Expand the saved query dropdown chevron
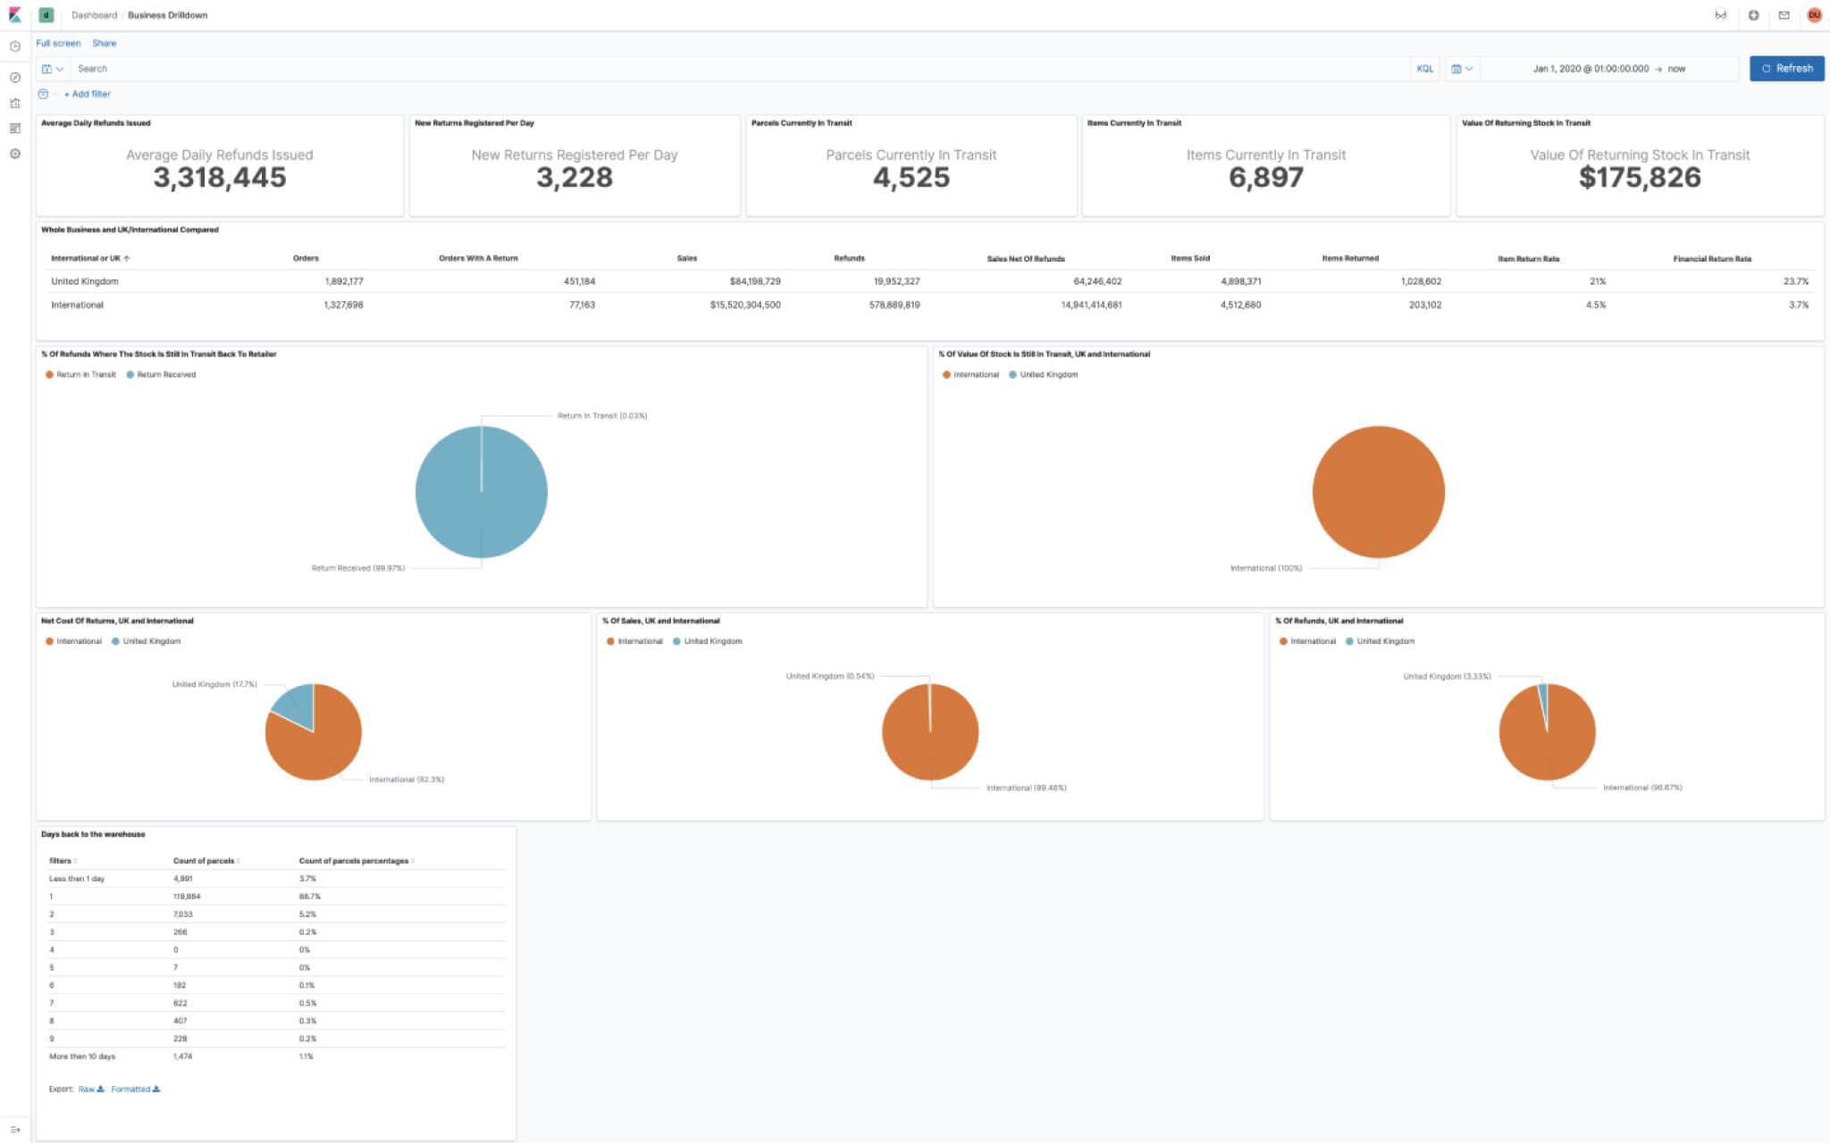Viewport: 1830px width, 1143px height. [60, 69]
